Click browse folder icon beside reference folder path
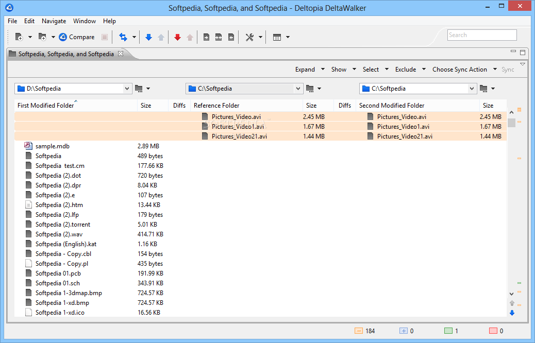 tap(310, 88)
